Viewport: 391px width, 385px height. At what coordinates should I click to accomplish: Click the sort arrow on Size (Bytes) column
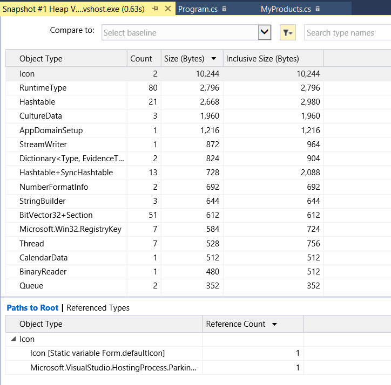click(214, 59)
